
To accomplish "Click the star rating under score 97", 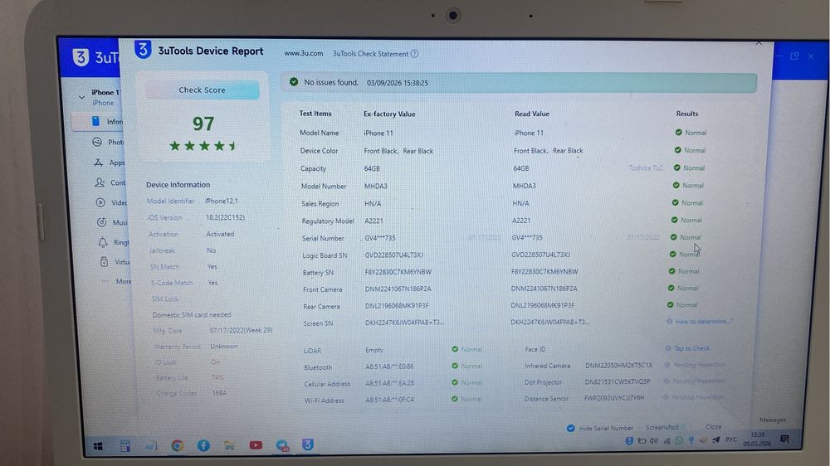I will (203, 145).
